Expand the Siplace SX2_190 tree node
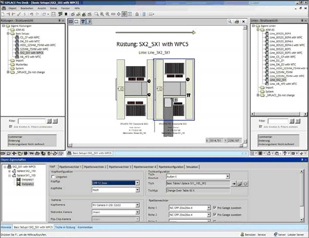Image resolution: width=309 pixels, height=238 pixels. [x=9, y=171]
